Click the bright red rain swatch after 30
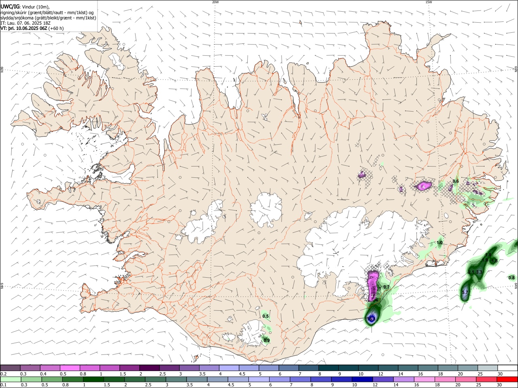This screenshot has width=518, height=388. pos(507,380)
